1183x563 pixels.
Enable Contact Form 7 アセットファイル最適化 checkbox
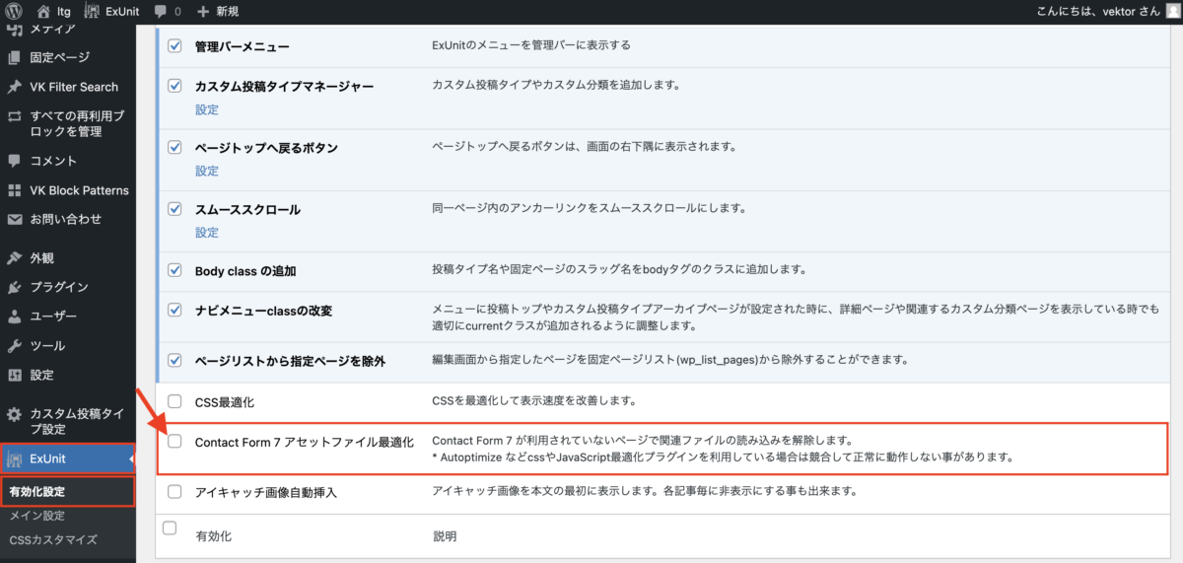[175, 442]
